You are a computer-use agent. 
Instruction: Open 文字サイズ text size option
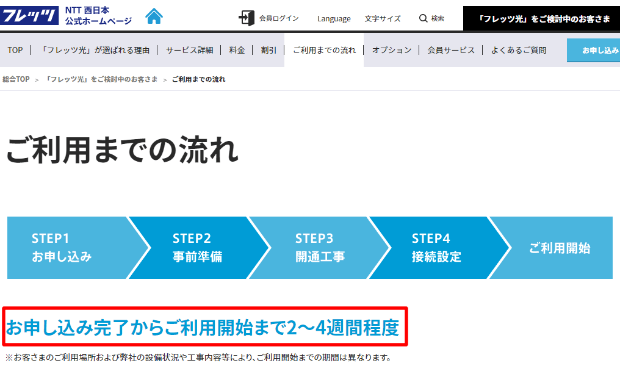pos(383,18)
